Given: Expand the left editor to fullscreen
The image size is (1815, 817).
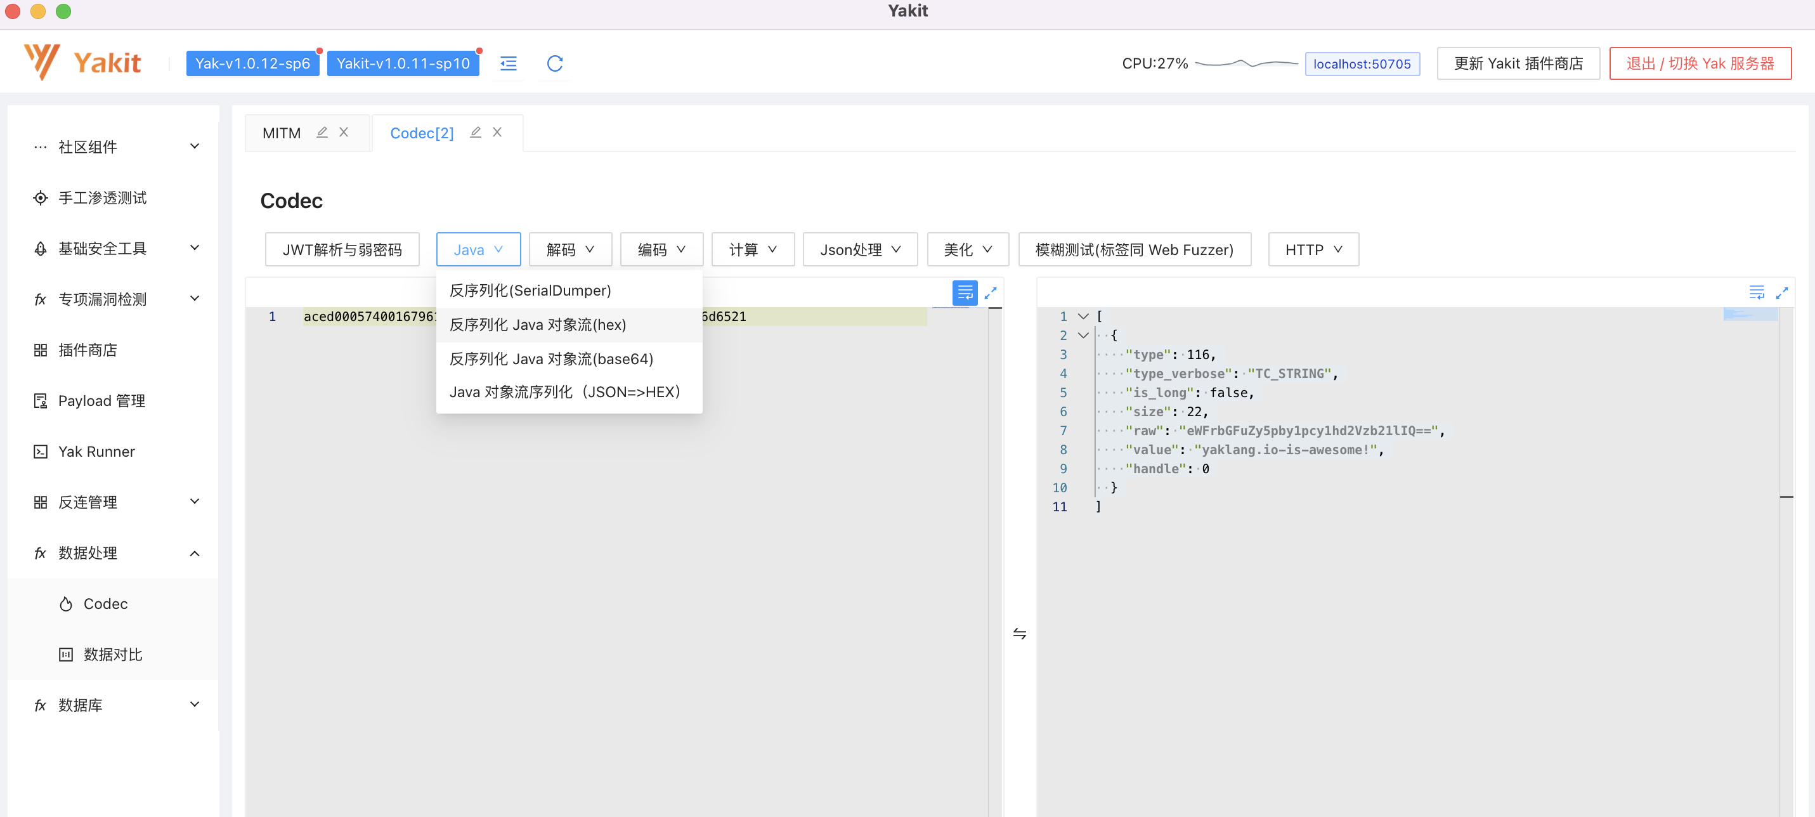Looking at the screenshot, I should click(x=990, y=292).
